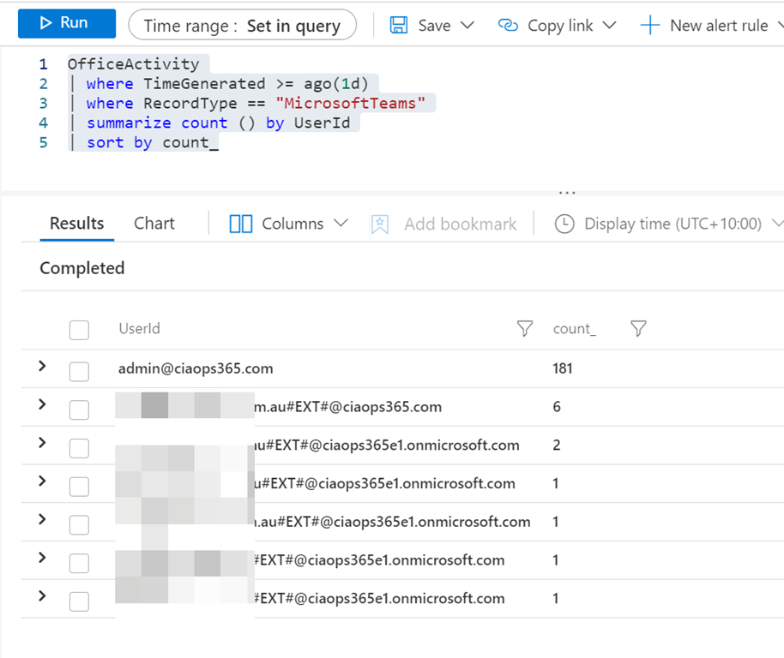Expand the admin@ciaops365.com result row

[42, 367]
